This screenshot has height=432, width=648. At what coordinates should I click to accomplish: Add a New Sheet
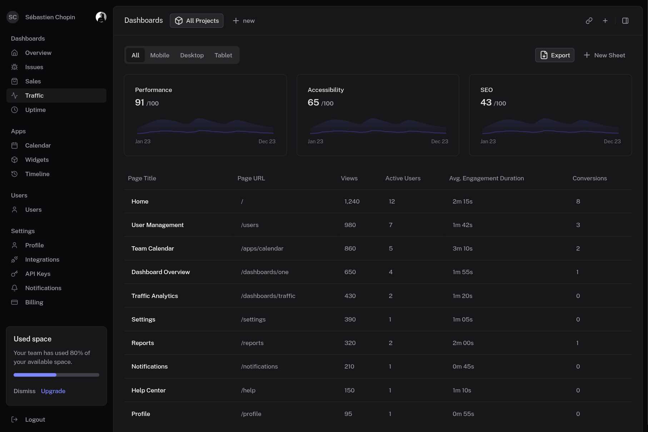[604, 55]
